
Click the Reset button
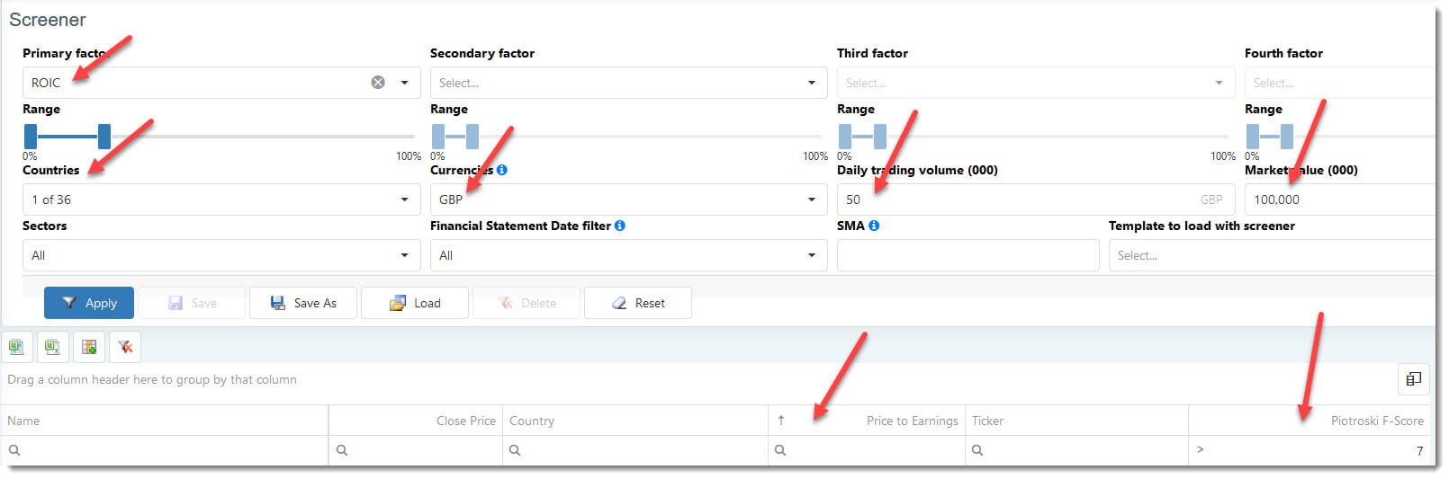tap(638, 303)
